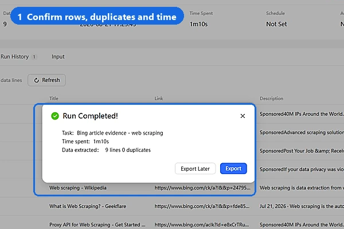Open the Proxy API row aclk link
This screenshot has width=344, height=229.
[x=202, y=224]
